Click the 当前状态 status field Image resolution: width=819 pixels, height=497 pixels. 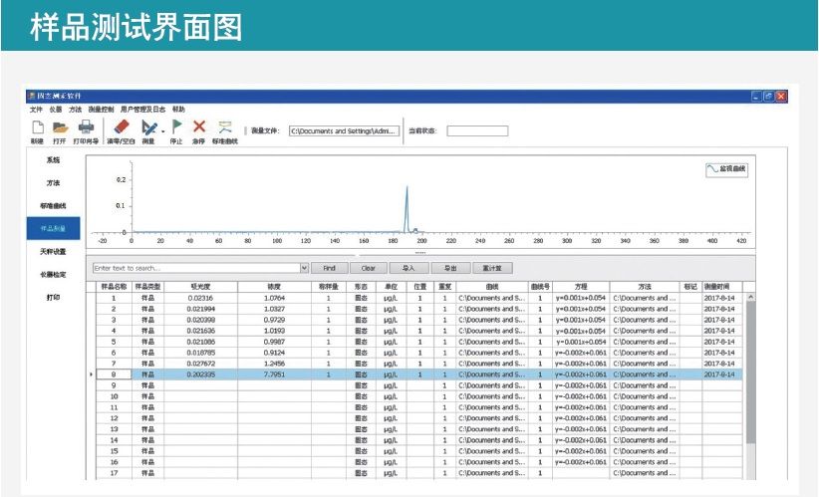(477, 131)
